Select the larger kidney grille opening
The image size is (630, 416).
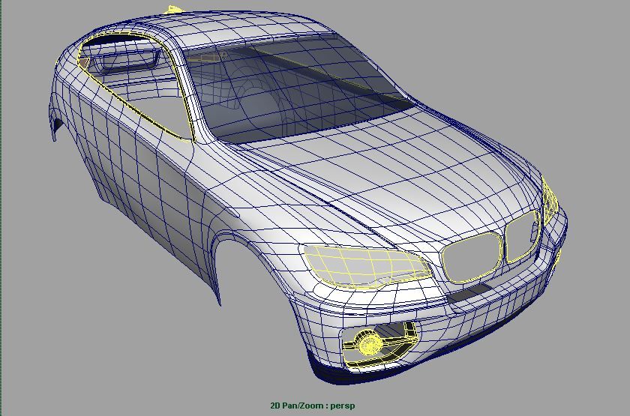click(x=471, y=259)
